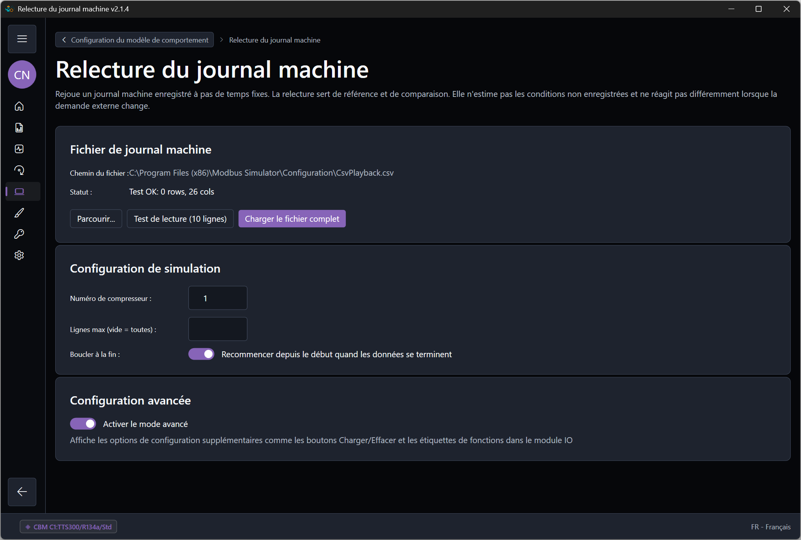801x540 pixels.
Task: Click the app icon in the title bar
Action: tap(9, 9)
